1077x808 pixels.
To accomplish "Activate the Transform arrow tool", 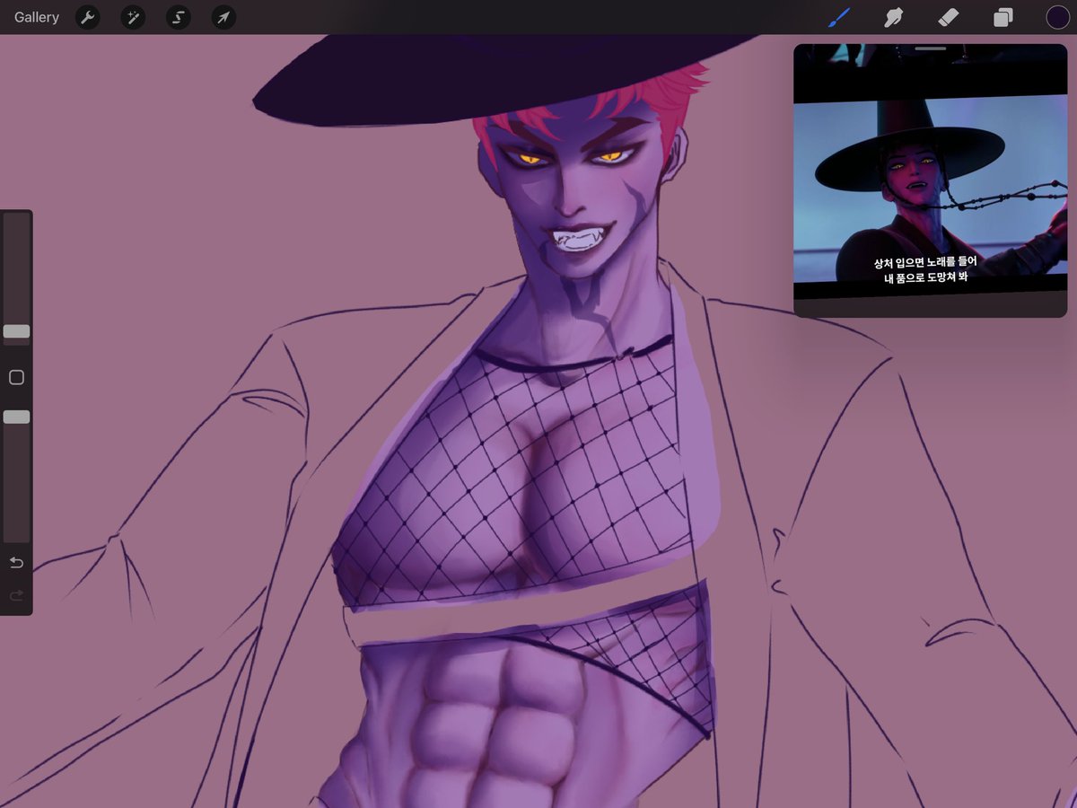I will point(223,17).
